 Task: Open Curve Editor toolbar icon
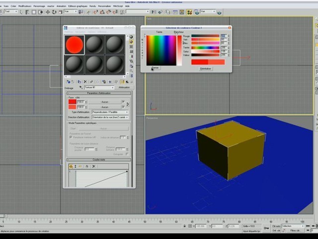click(x=175, y=12)
